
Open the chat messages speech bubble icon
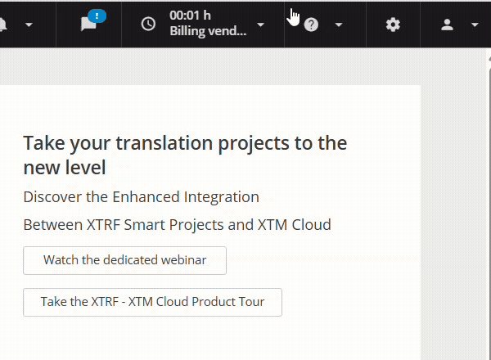pos(88,25)
